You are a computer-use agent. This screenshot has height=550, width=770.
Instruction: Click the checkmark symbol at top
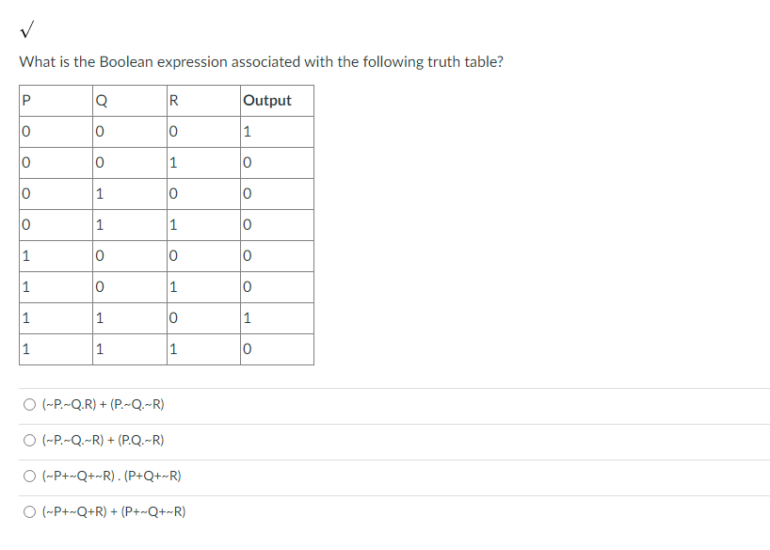click(26, 28)
